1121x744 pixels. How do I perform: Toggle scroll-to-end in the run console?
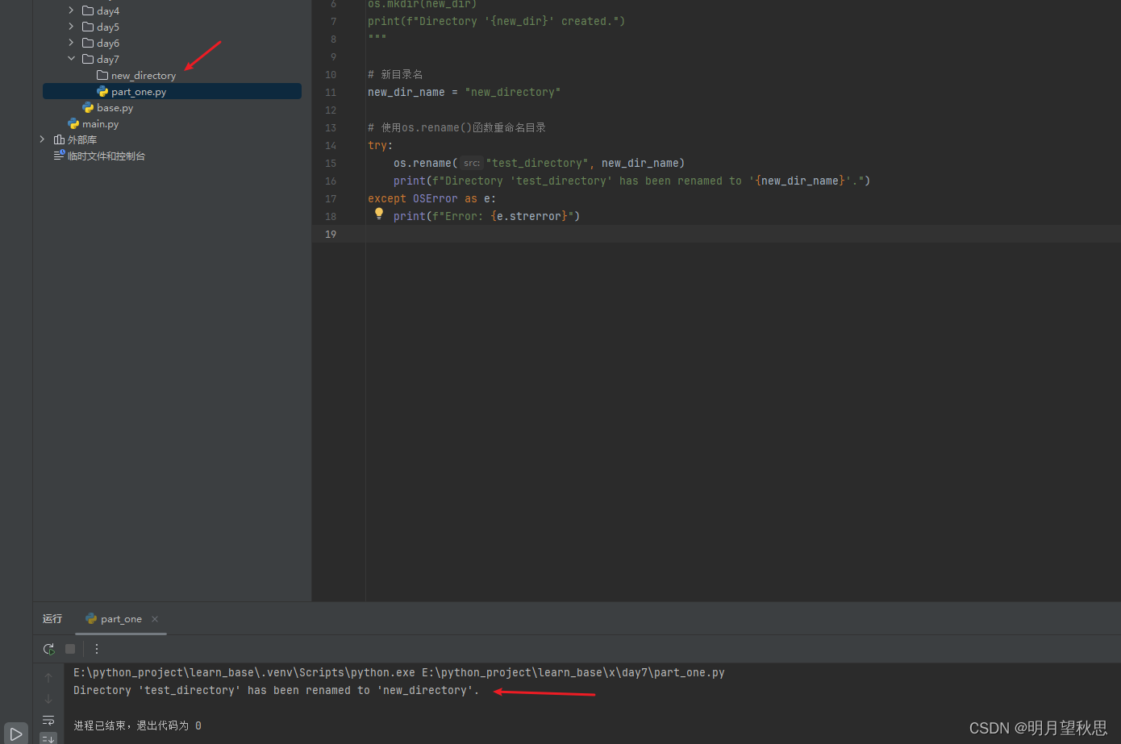click(x=48, y=738)
